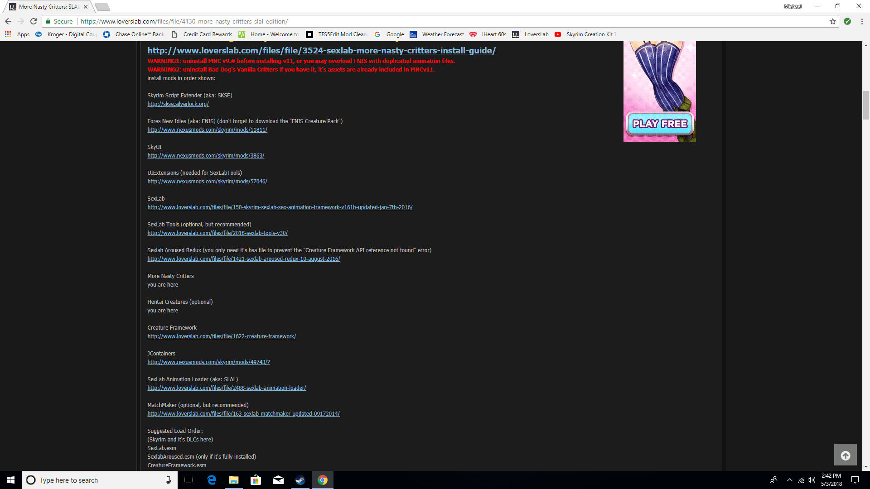870x489 pixels.
Task: Reload the page with the refresh icon
Action: click(x=33, y=21)
